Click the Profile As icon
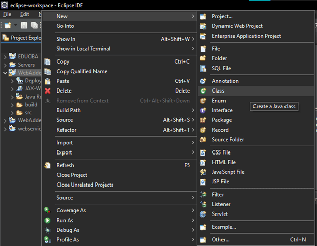The image size is (317, 246). 47,240
